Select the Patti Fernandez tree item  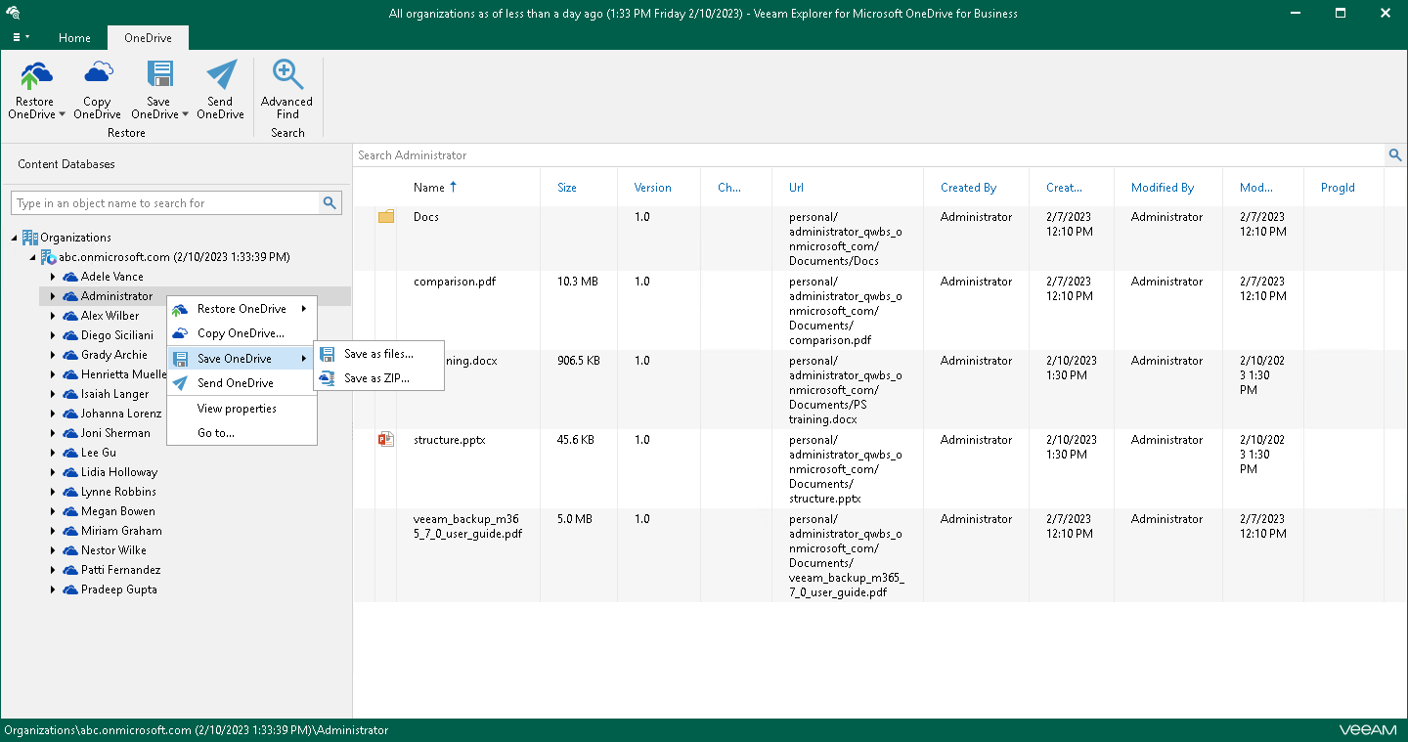pos(121,570)
